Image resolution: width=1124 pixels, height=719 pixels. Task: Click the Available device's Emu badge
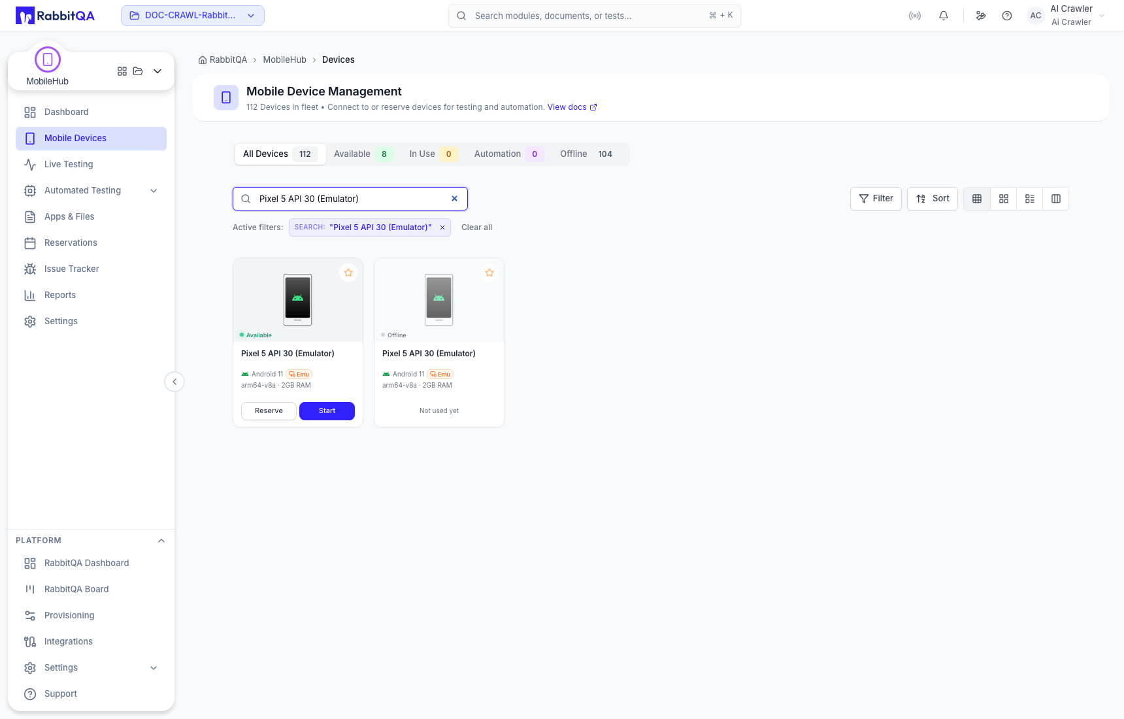[x=299, y=375]
